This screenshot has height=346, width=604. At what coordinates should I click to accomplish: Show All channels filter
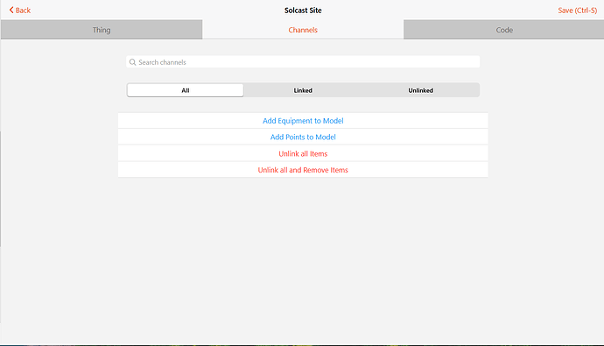186,90
